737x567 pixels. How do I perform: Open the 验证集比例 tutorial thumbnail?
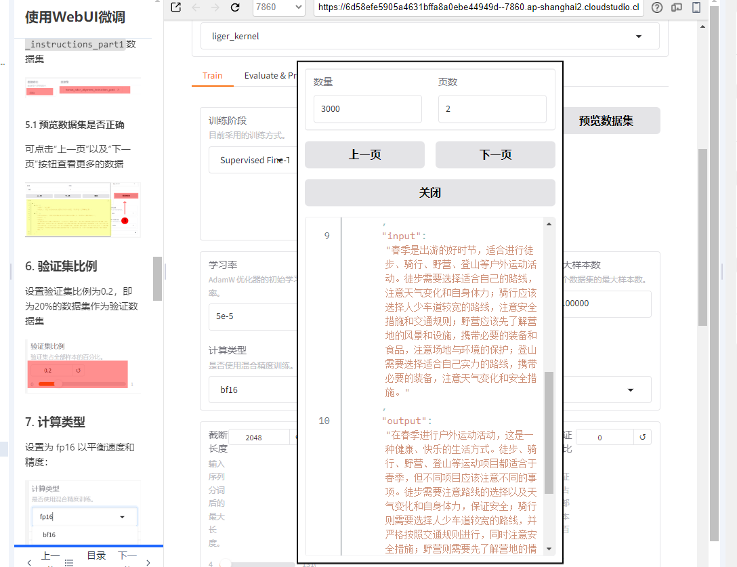(83, 366)
